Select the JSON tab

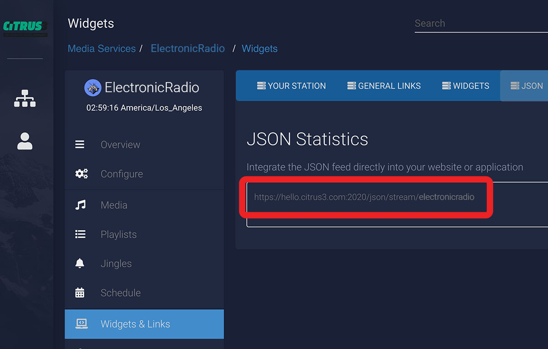point(527,86)
